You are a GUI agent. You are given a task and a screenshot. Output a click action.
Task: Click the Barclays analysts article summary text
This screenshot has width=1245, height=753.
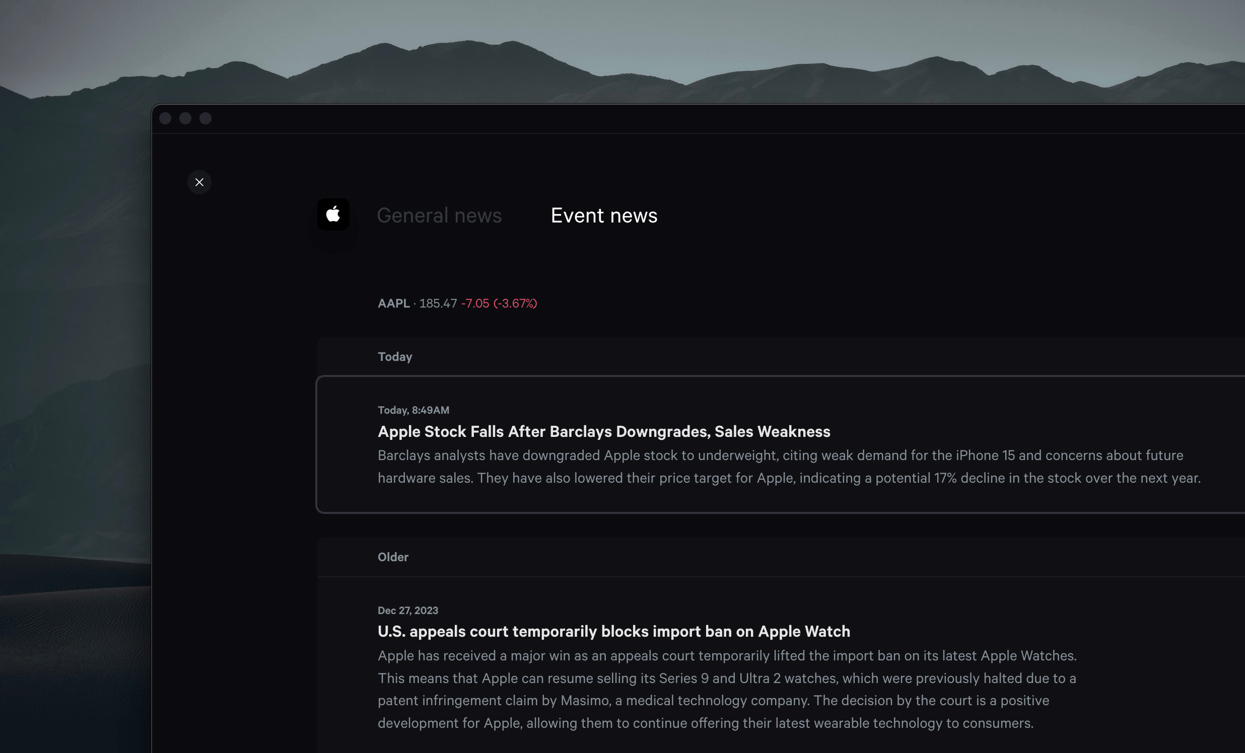point(788,467)
